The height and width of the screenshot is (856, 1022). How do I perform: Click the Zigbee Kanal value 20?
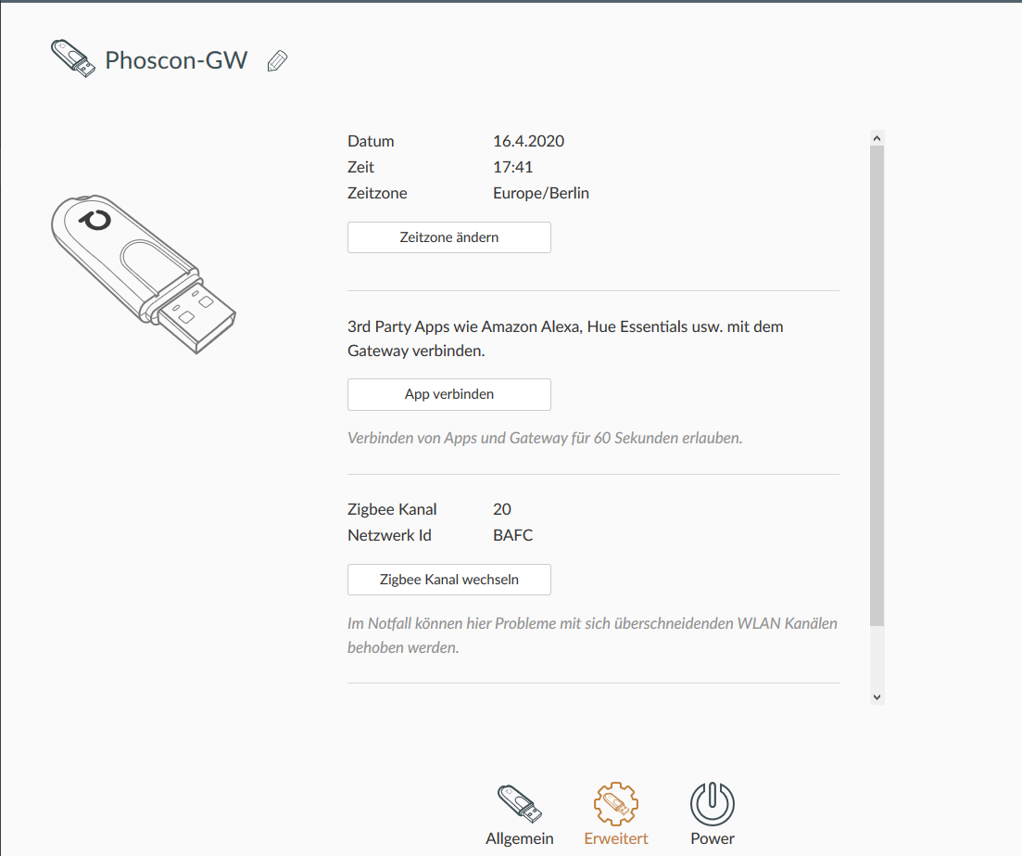pos(502,509)
